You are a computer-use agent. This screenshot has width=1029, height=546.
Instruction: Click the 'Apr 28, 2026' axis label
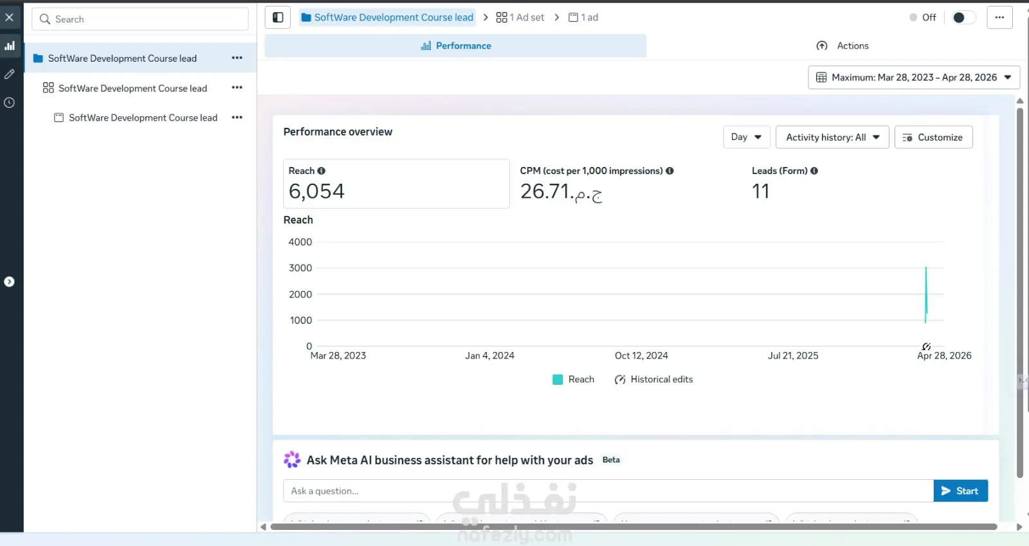coord(944,356)
